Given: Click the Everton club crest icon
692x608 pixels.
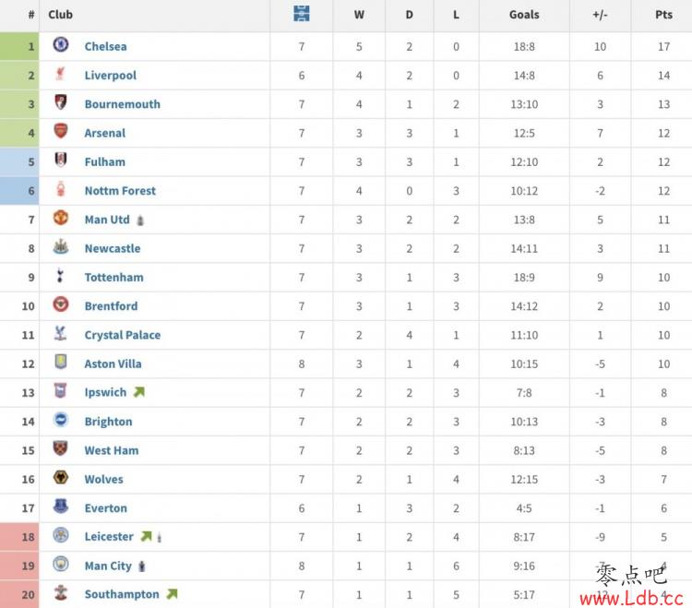Looking at the screenshot, I should point(61,507).
